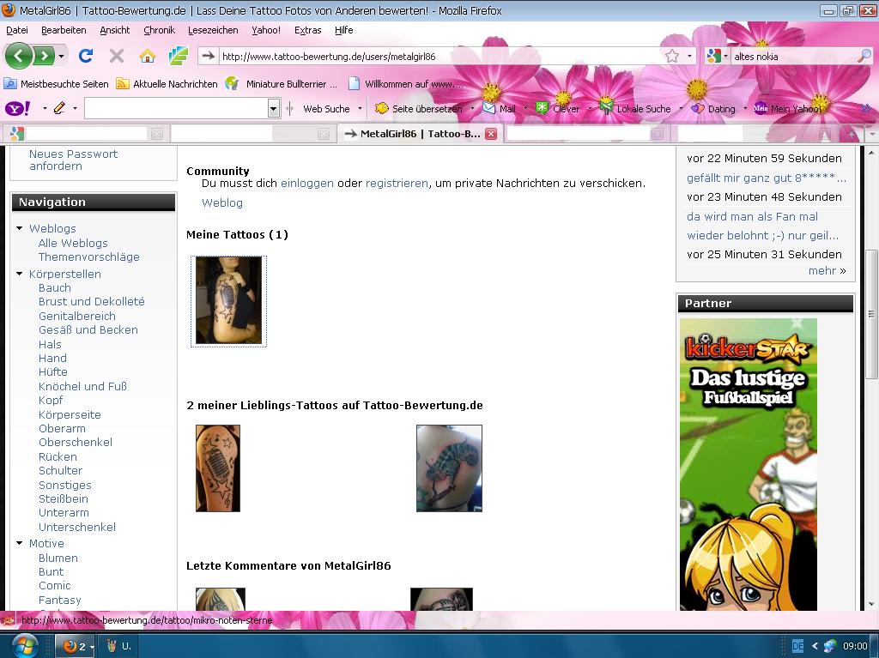Click the mehr » link in sidebar
879x658 pixels.
(x=827, y=271)
